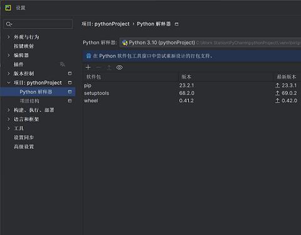This screenshot has width=301, height=235.
Task: Click 项目: pythonProject in the breadcrumb
Action: click(105, 24)
